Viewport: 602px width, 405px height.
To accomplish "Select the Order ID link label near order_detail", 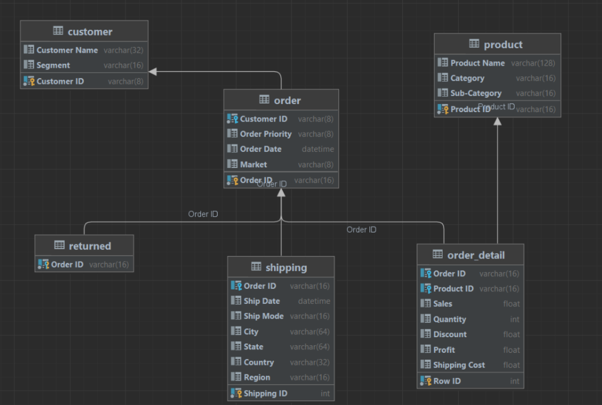I will pos(361,230).
